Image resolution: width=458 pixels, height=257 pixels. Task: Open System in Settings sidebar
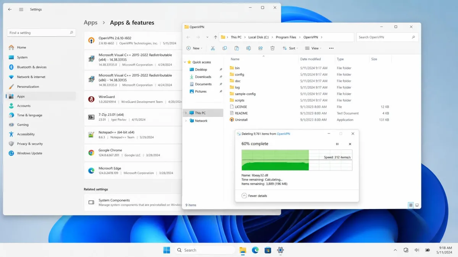pos(41,57)
